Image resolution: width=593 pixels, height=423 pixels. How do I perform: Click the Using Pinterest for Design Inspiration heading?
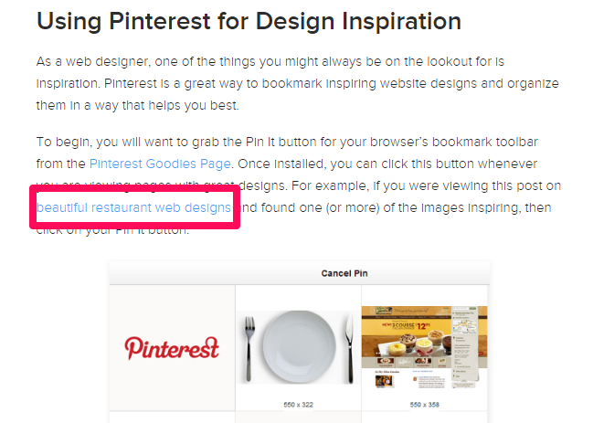pyautogui.click(x=249, y=21)
